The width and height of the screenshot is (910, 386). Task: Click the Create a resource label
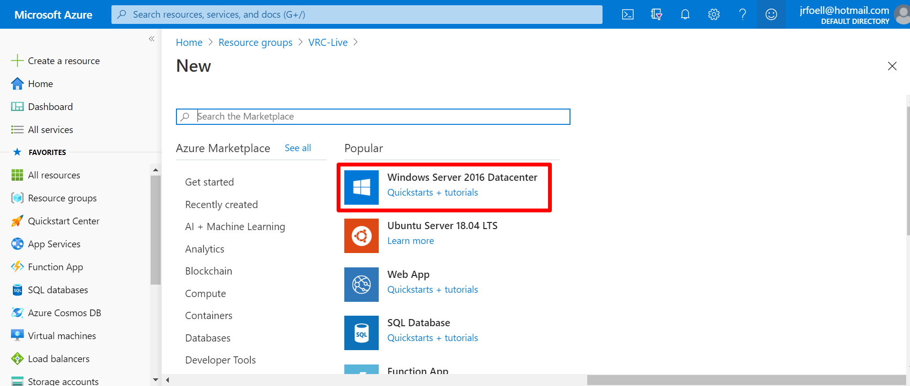64,61
